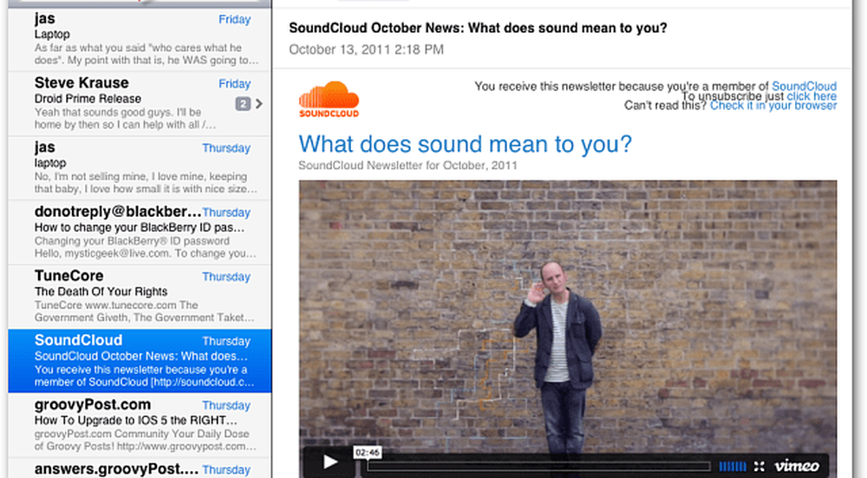This screenshot has width=867, height=478.
Task: Open TuneCore 'The Death Of Your Rights' email
Action: pos(140,296)
